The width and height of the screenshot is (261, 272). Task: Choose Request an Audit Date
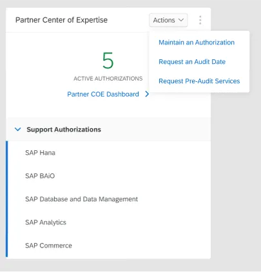click(x=192, y=62)
